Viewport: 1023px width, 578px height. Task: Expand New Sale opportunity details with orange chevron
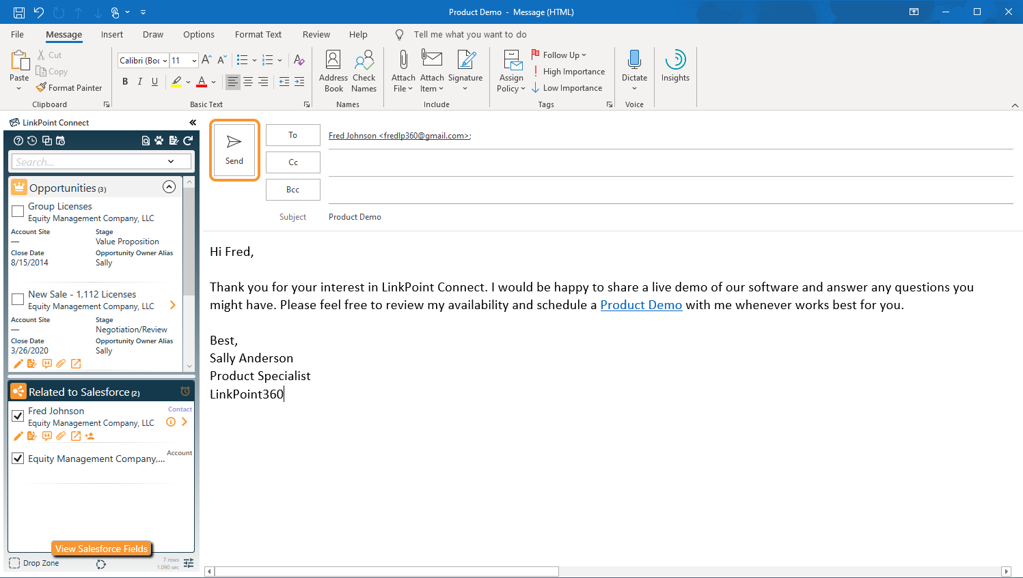point(173,305)
